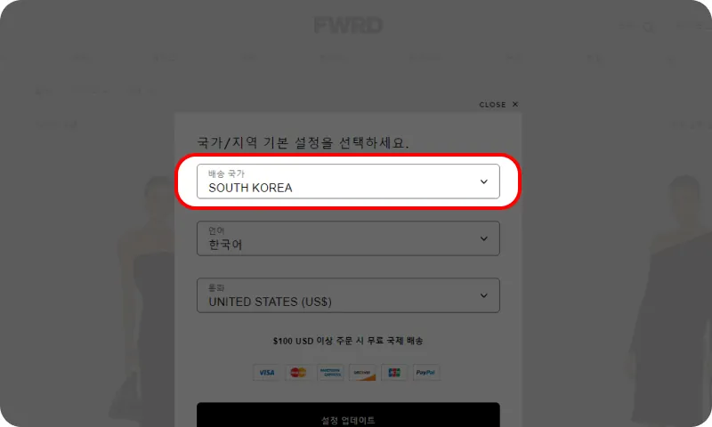
Task: Click the 국가/지역 기본 설정 heading
Action: [303, 142]
